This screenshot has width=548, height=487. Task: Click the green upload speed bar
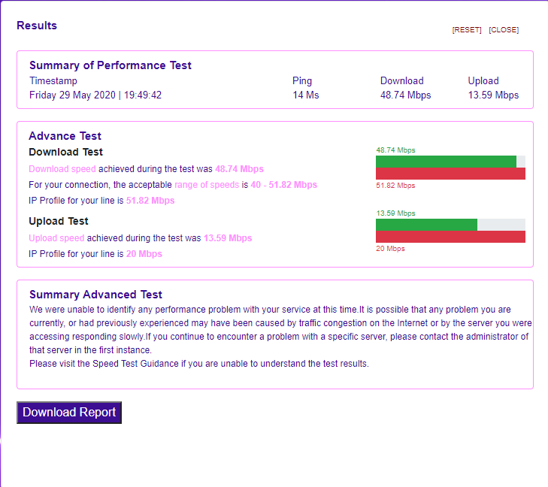426,225
